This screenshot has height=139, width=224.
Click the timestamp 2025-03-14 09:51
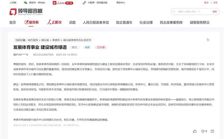pos(67,55)
